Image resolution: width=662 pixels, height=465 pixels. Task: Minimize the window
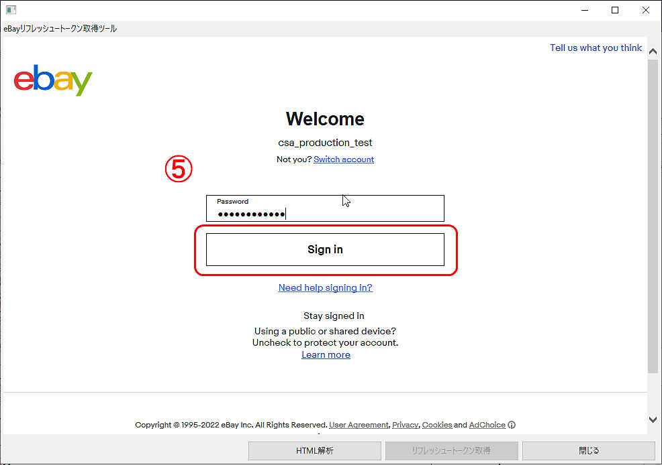[x=585, y=10]
